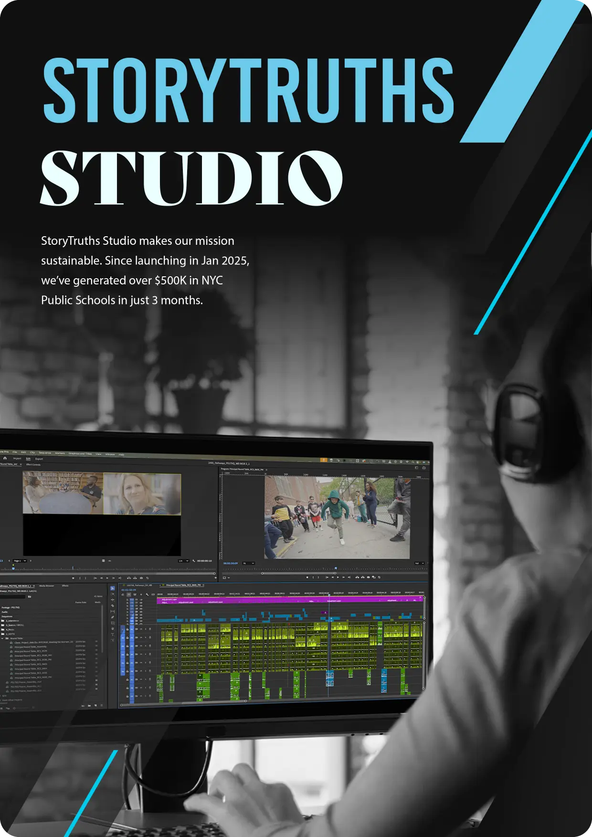Open the Markers menu
592x837 pixels.
60,453
